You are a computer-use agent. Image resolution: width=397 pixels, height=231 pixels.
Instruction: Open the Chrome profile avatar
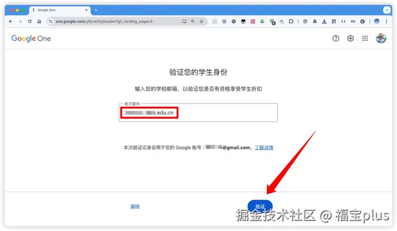[377, 21]
